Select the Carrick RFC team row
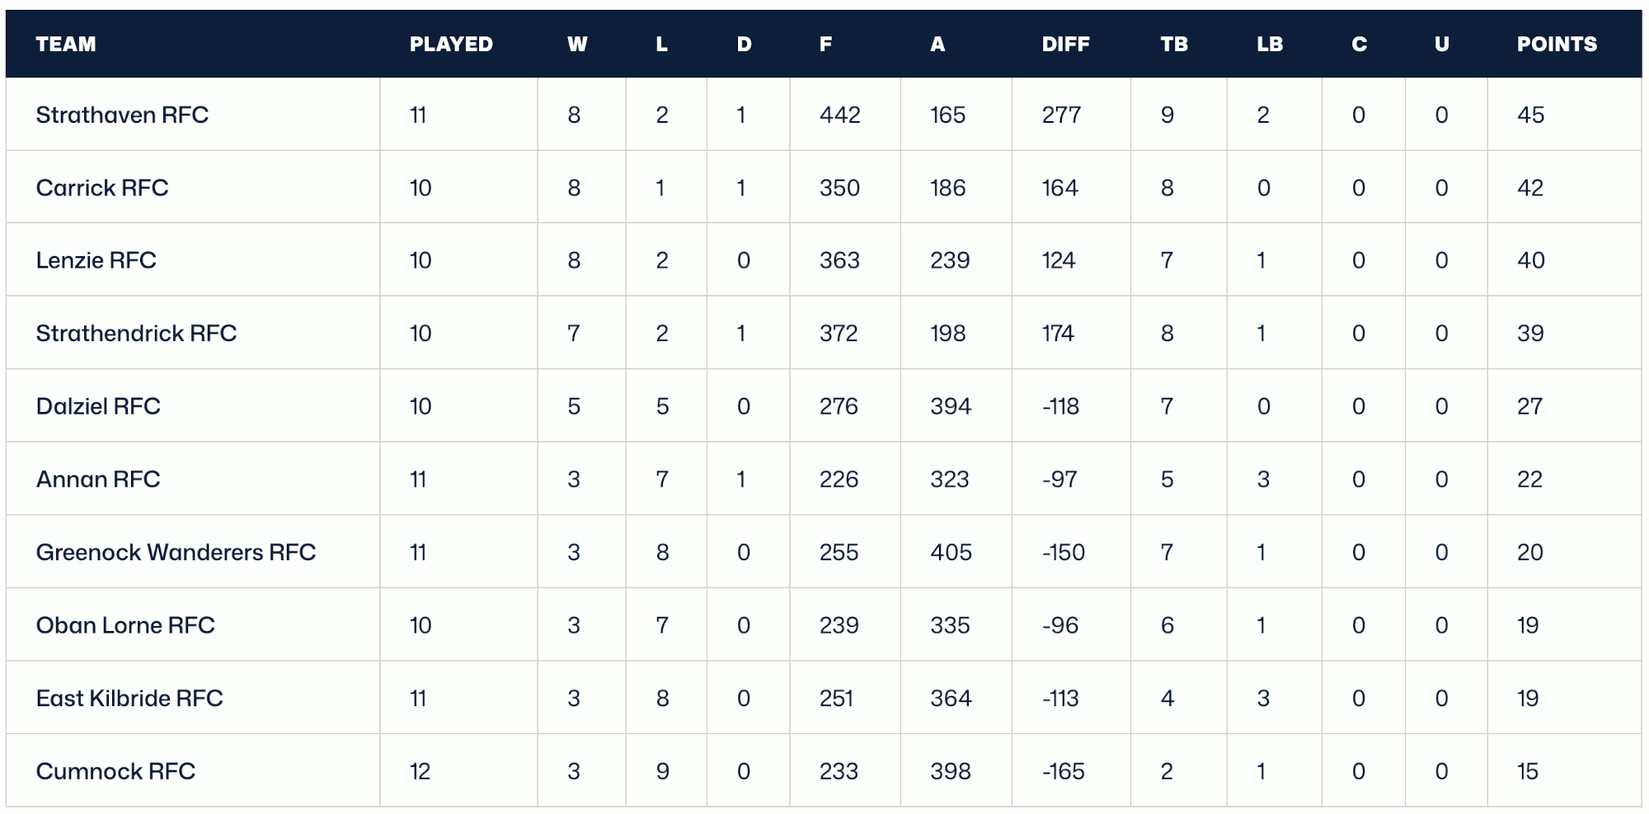1649x814 pixels. [102, 188]
